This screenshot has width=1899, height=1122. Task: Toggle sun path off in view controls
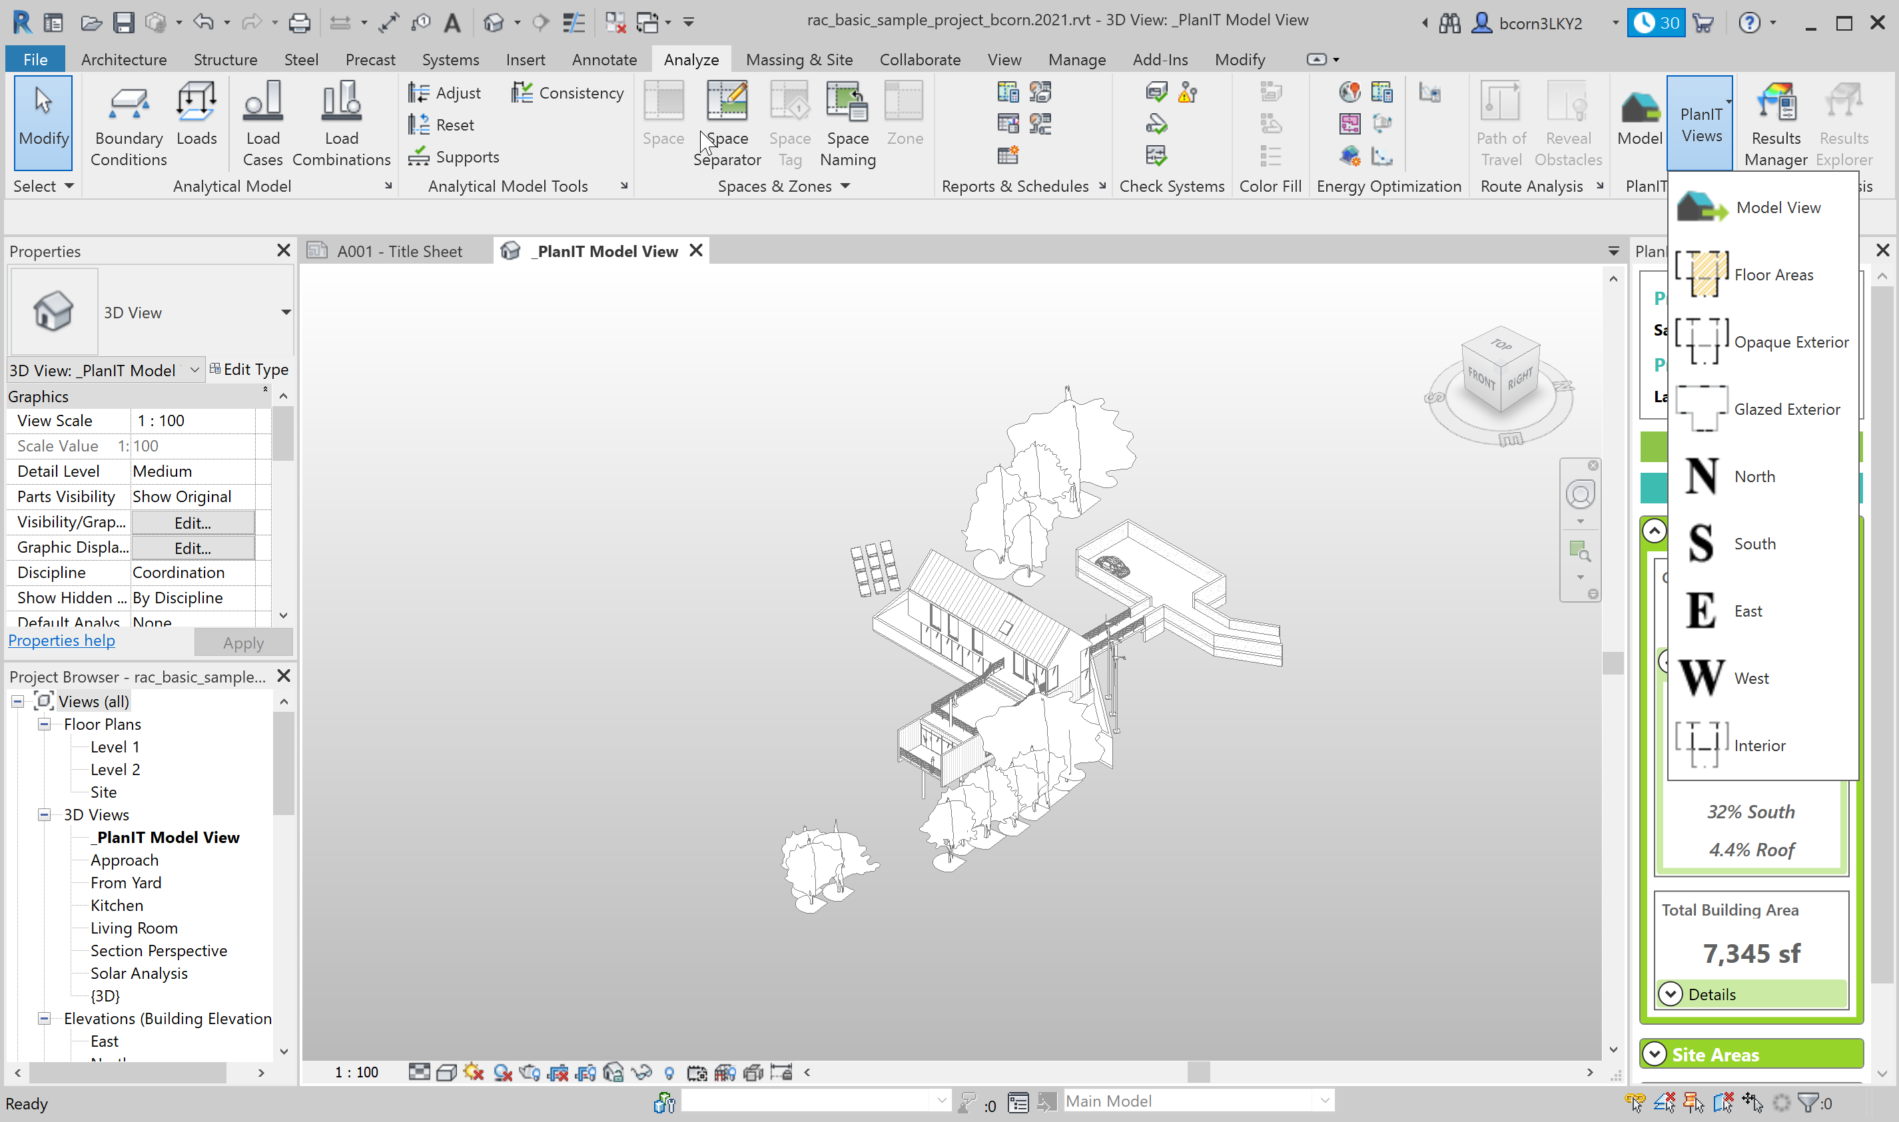474,1072
